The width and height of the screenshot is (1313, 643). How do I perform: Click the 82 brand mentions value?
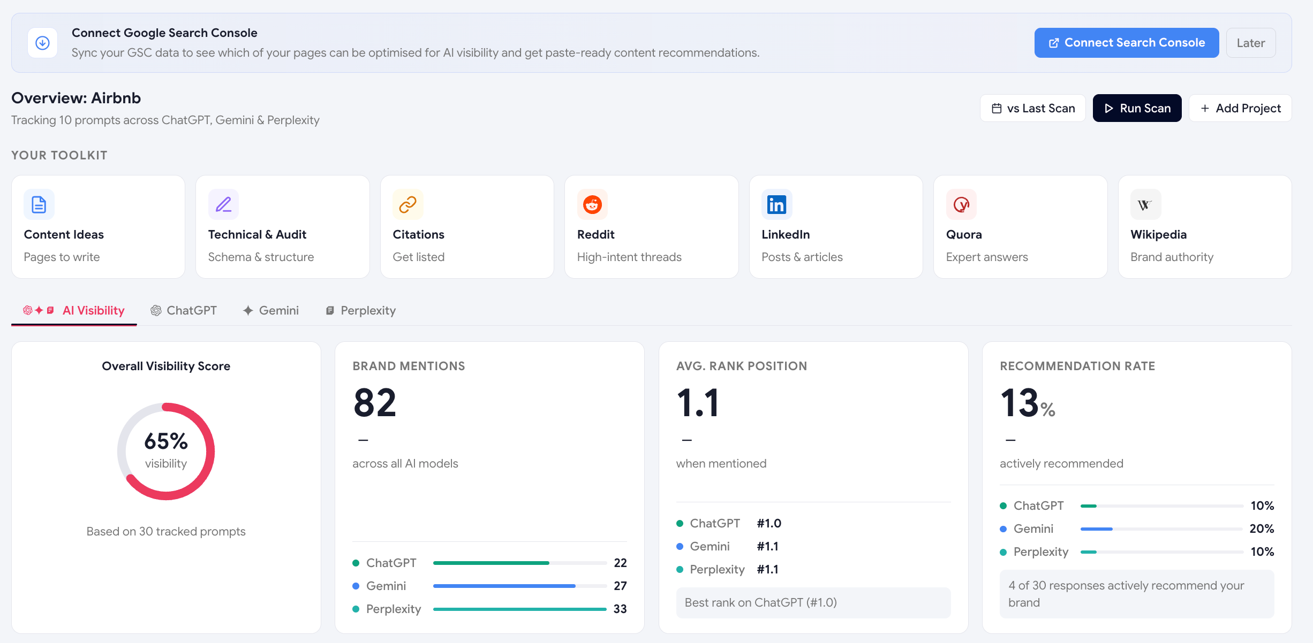(375, 403)
